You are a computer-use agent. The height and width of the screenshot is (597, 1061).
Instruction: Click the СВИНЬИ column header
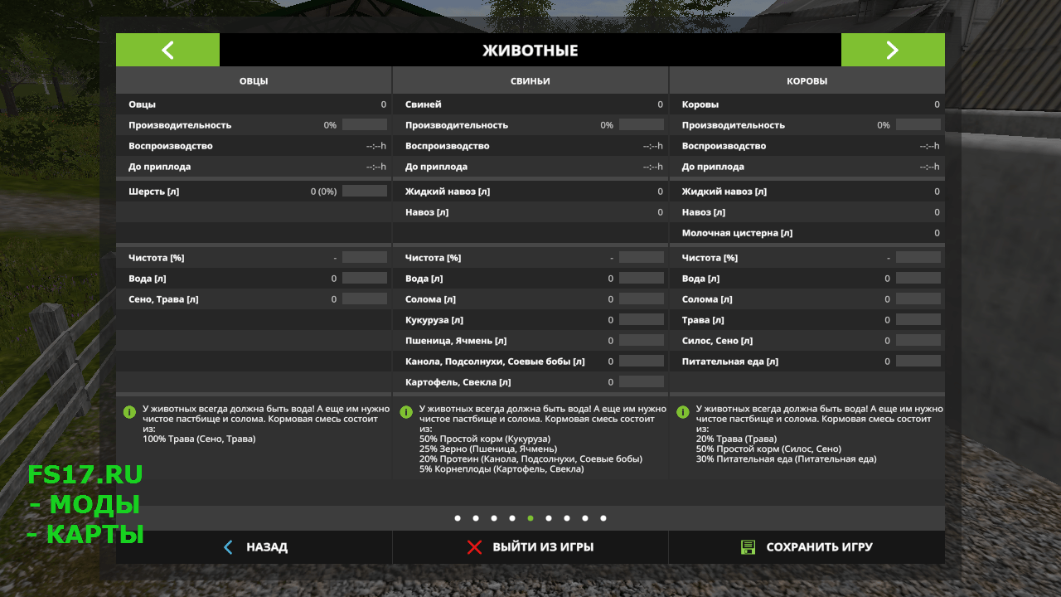pyautogui.click(x=530, y=81)
